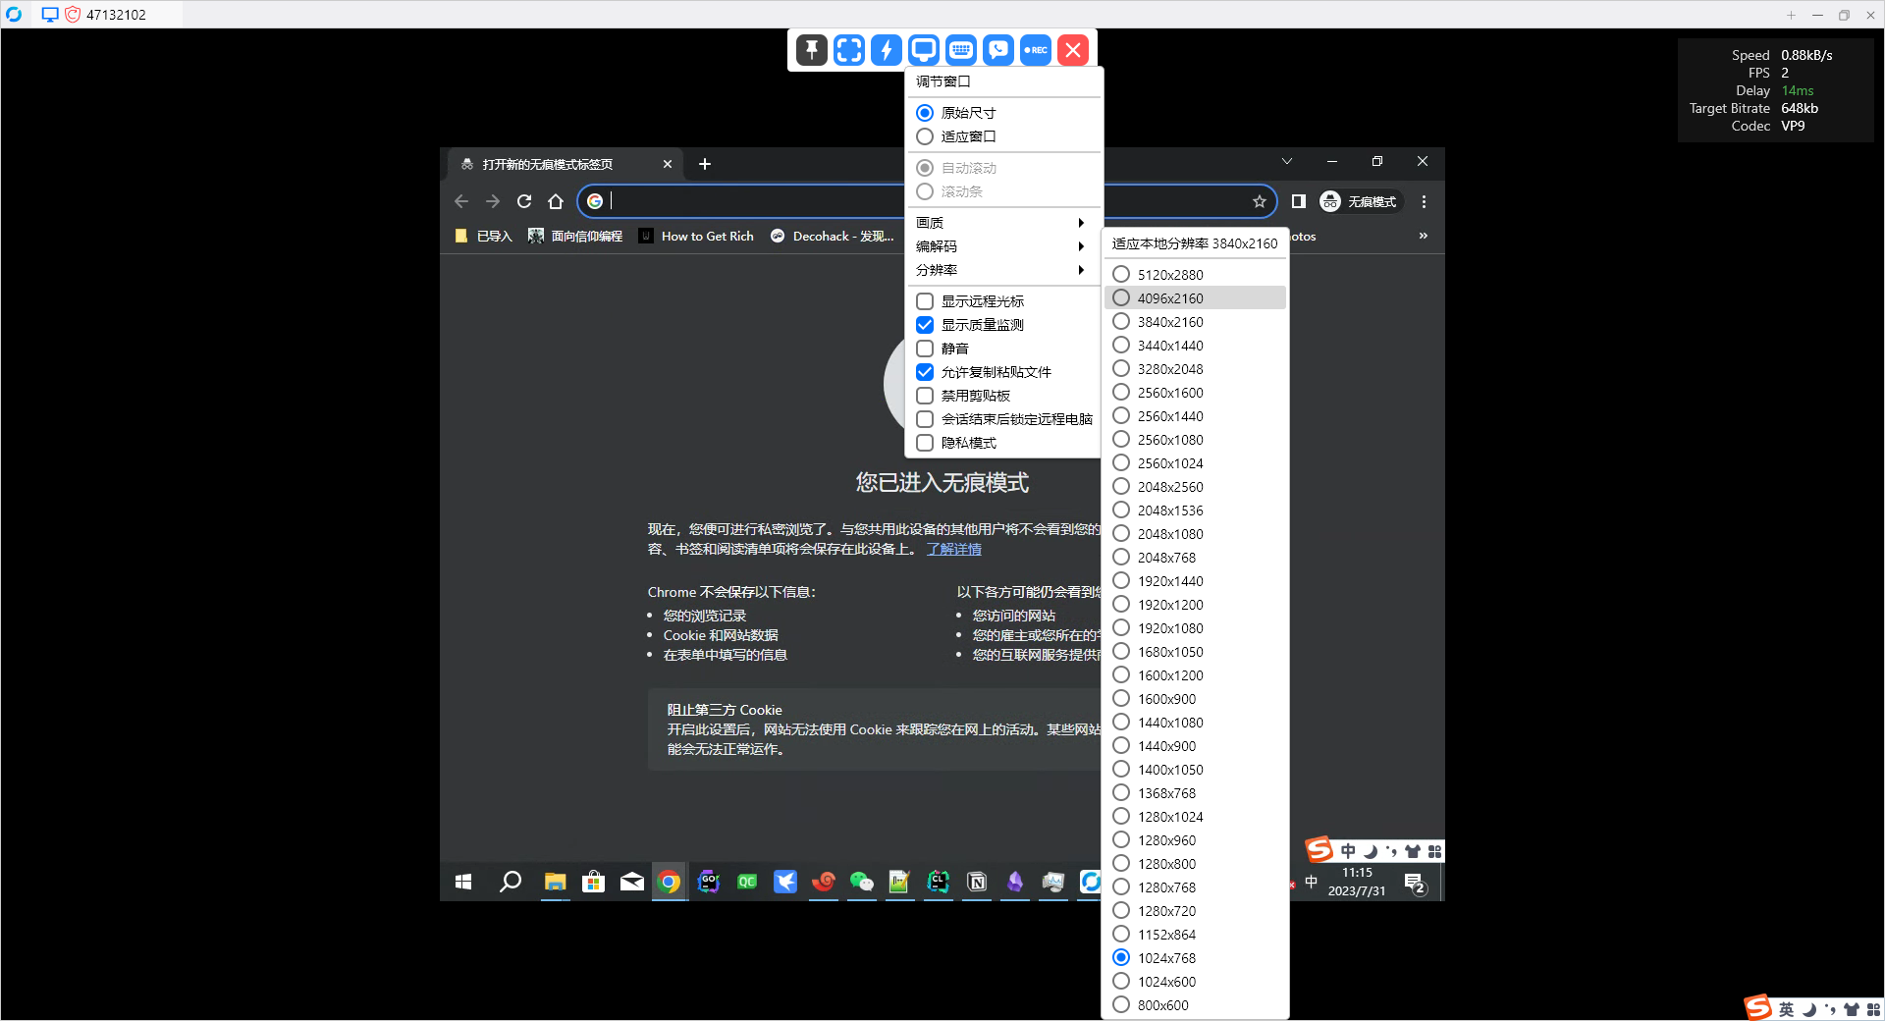The height and width of the screenshot is (1021, 1885).
Task: Open the 无痕模式 profile badge in Chrome
Action: tap(1361, 201)
